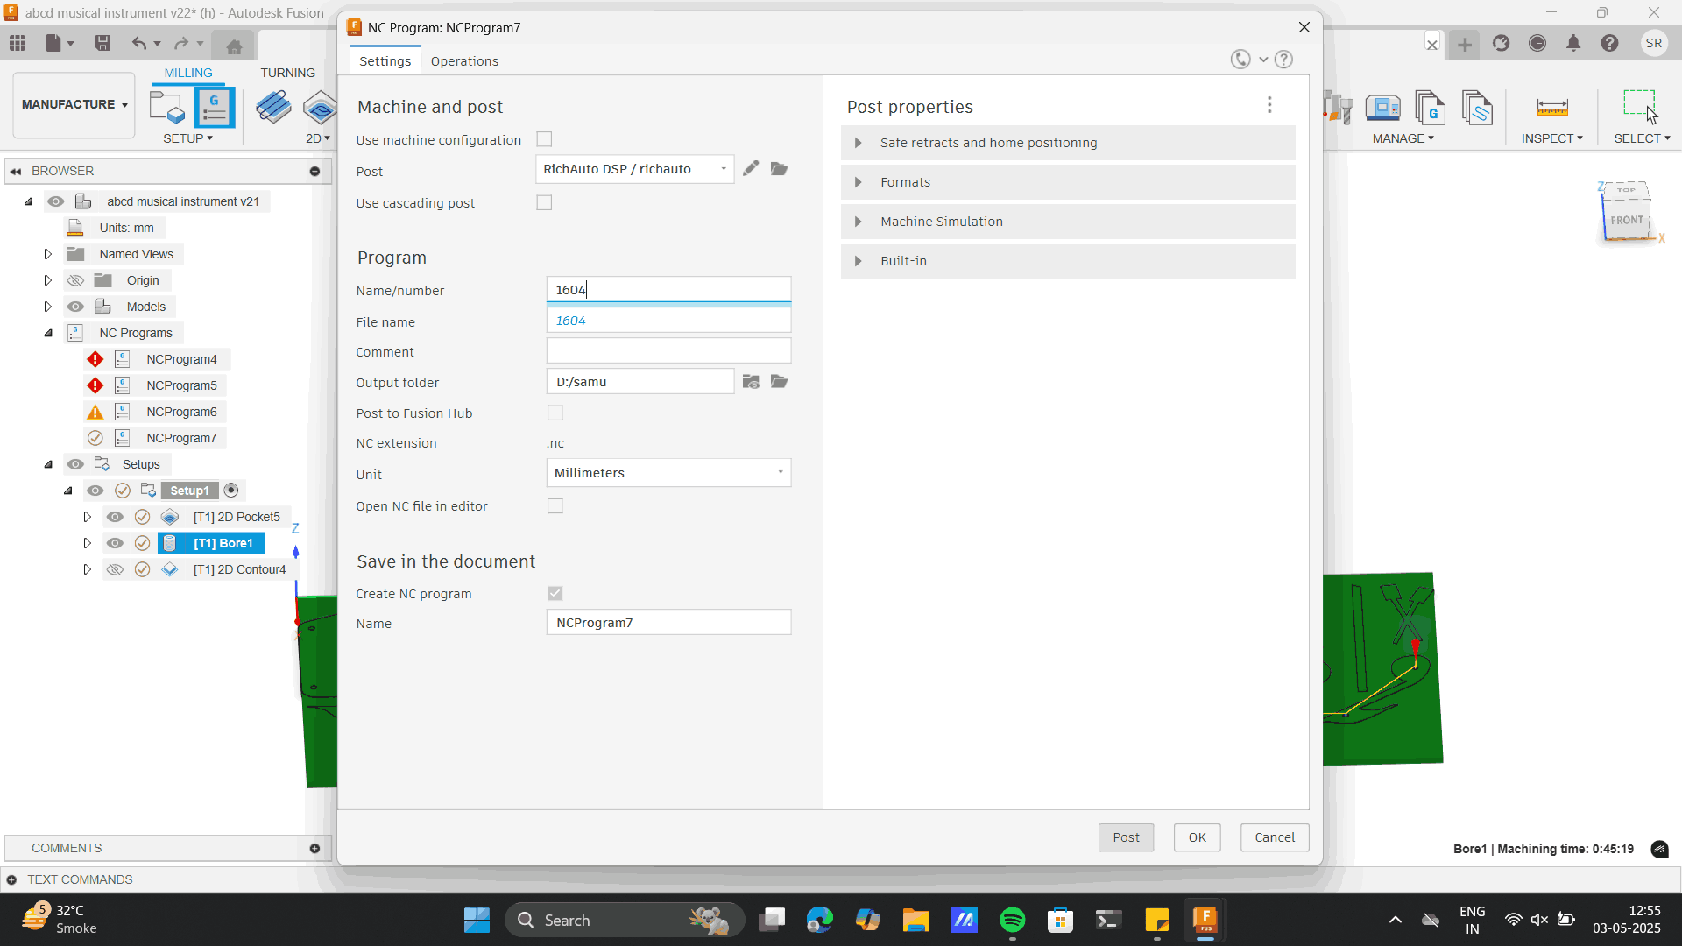The image size is (1682, 946).
Task: Enable Open NC file in editor checkbox
Action: 555,505
